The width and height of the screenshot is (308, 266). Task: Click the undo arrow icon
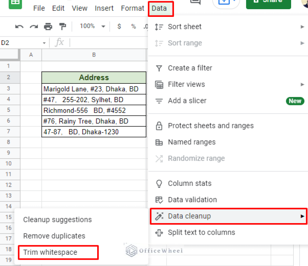click(x=19, y=27)
